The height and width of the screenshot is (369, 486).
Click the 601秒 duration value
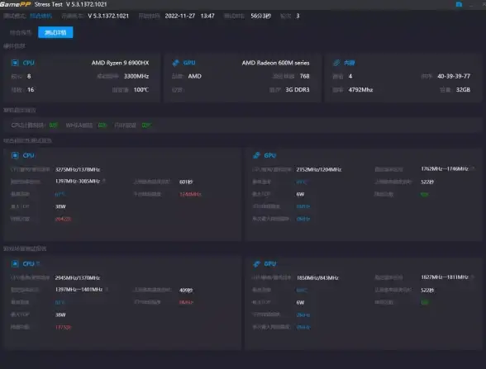186,182
